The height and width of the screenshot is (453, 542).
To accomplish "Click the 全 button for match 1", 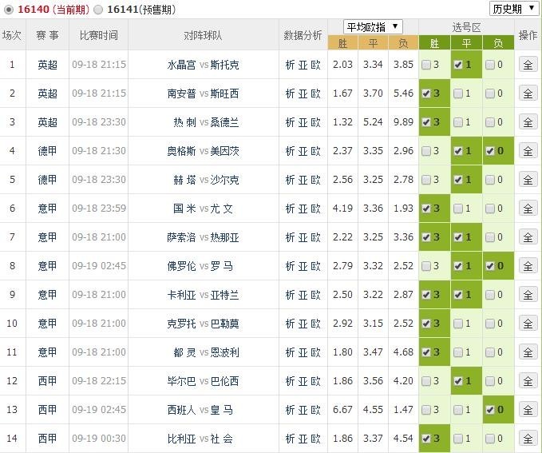I will pos(528,65).
